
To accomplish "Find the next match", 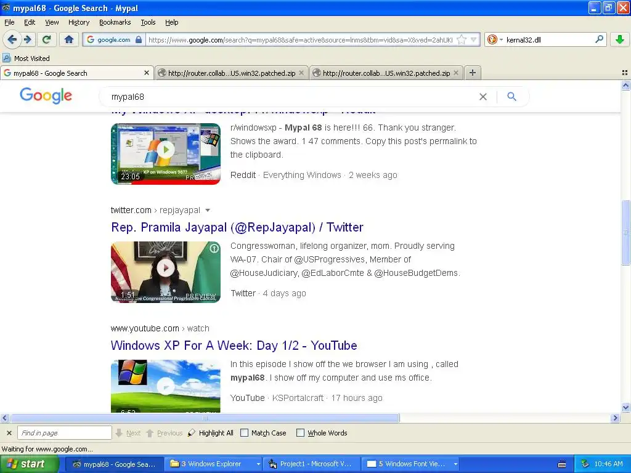I will pyautogui.click(x=128, y=433).
